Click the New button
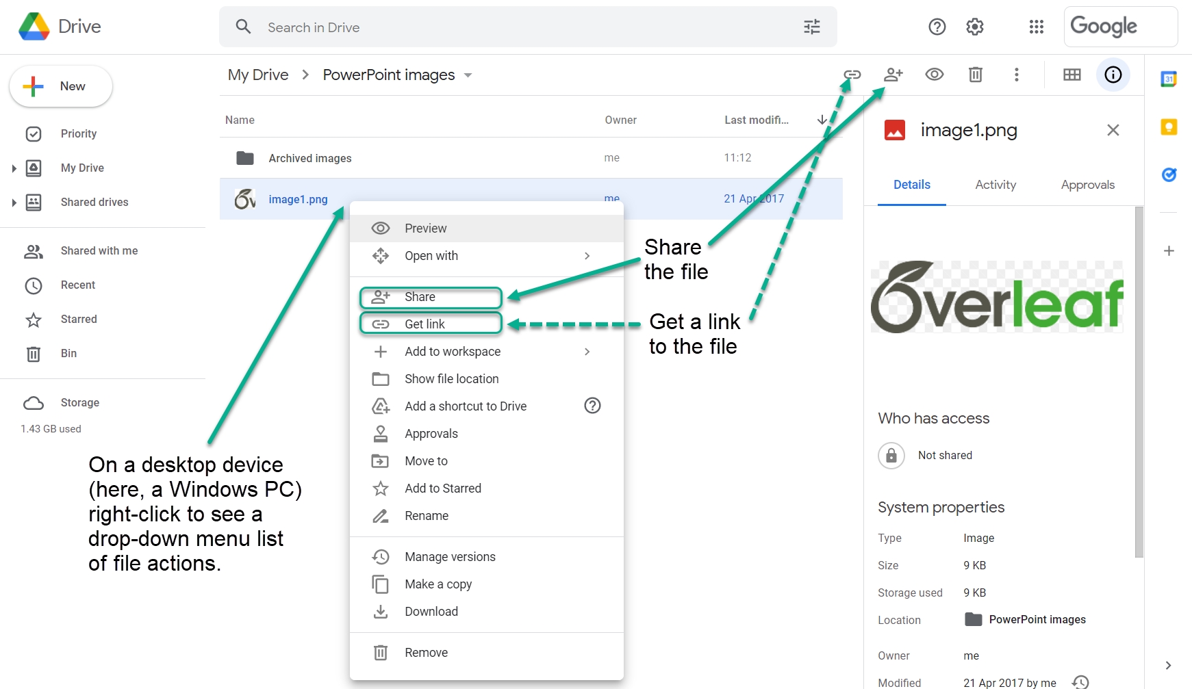 coord(61,86)
